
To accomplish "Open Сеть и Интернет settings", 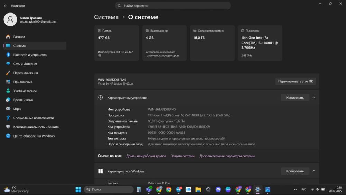I will pos(35,64).
